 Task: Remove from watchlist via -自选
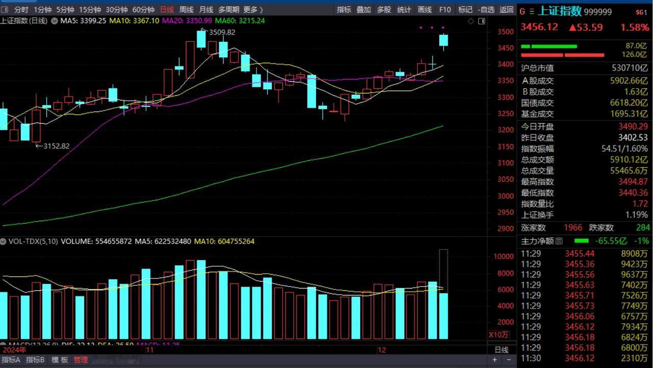pos(486,10)
